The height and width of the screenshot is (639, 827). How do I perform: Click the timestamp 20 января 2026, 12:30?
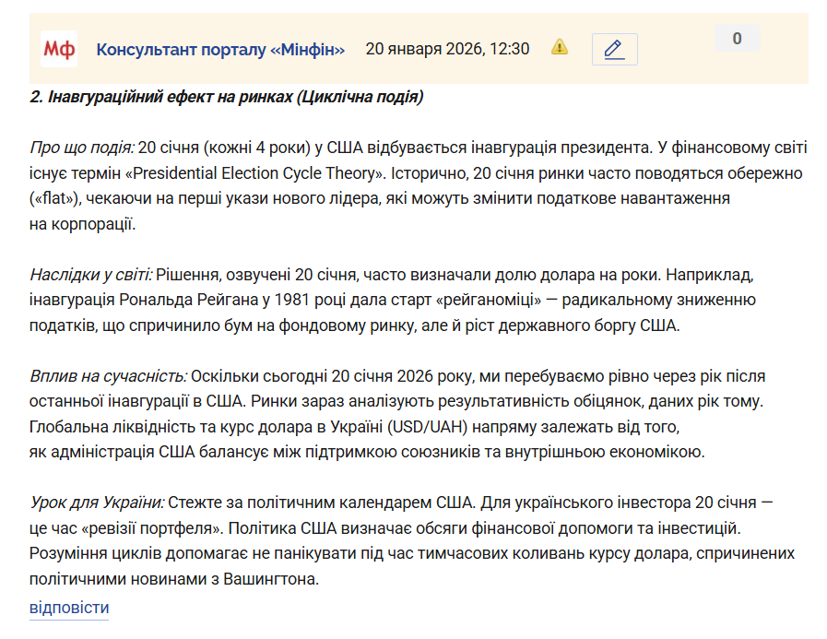pos(447,49)
